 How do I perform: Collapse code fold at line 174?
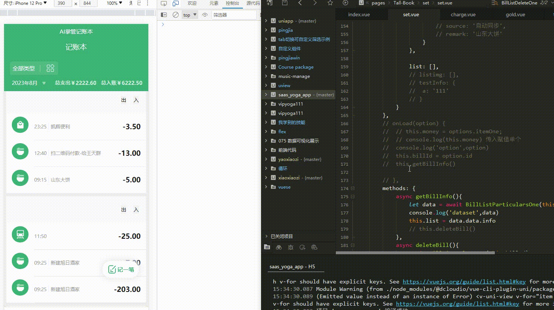point(352,188)
